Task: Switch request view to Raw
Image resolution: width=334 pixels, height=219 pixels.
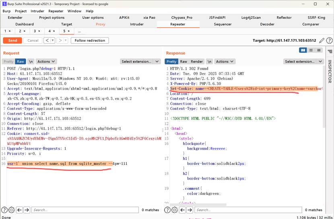Action: click(21, 61)
